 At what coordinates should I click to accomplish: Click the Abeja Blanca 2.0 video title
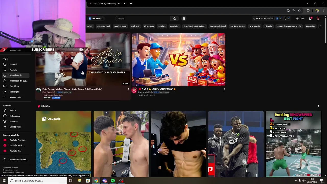click(x=72, y=89)
